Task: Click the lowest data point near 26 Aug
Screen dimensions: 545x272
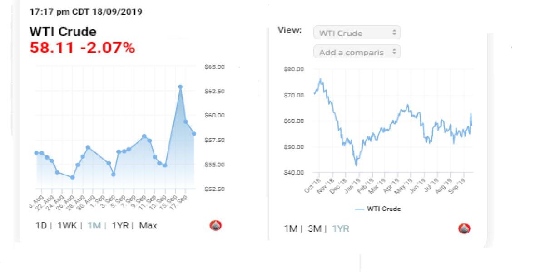Action: point(72,177)
